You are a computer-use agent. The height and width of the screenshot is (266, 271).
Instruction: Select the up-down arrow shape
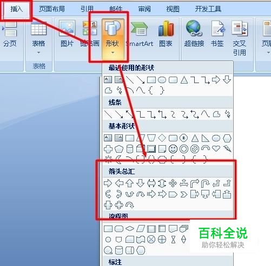click(162, 183)
